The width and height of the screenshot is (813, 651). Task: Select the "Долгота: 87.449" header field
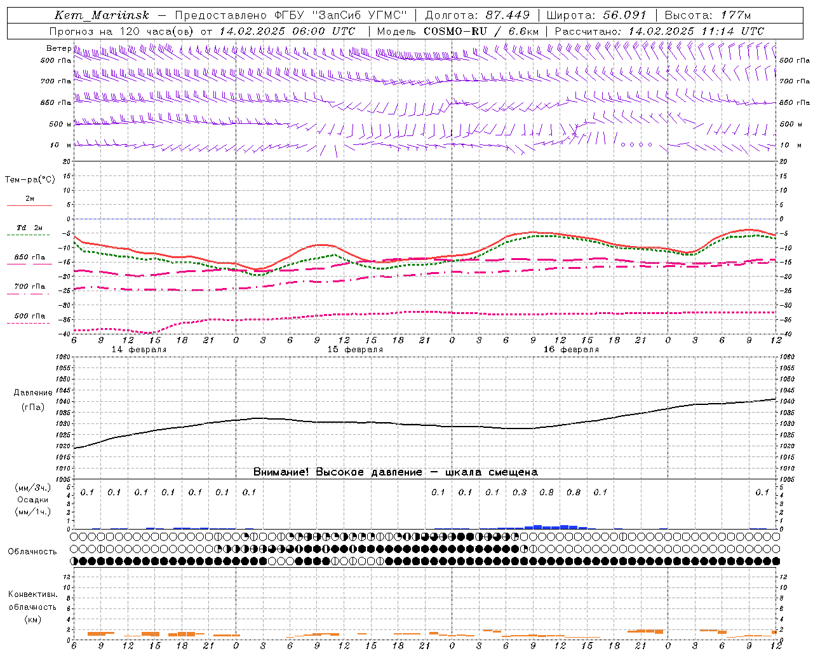tap(478, 15)
